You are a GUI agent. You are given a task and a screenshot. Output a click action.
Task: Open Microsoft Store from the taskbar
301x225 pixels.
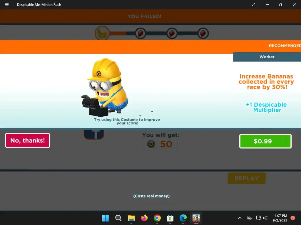point(170,218)
